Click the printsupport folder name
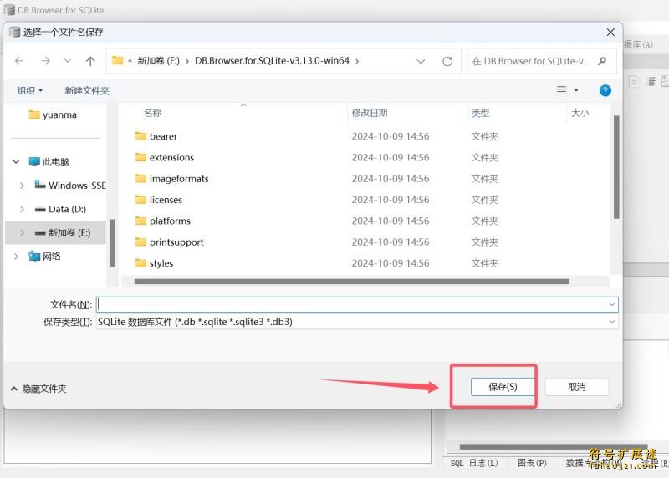Image resolution: width=669 pixels, height=478 pixels. (x=176, y=242)
